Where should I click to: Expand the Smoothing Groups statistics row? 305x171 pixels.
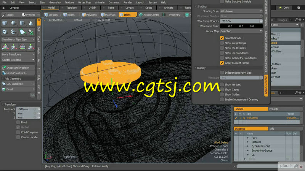tap(248, 150)
